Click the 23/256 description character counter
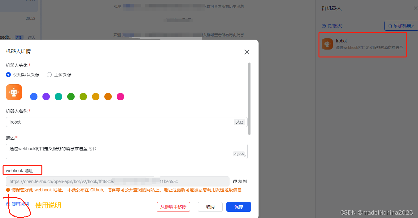This screenshot has width=418, height=218. point(239,154)
